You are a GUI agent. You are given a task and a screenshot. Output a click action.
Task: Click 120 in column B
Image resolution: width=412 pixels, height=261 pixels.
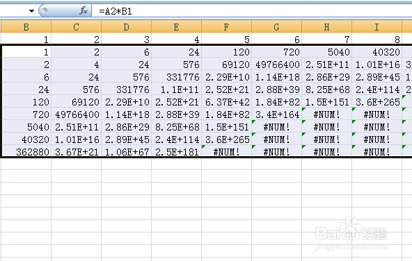26,102
